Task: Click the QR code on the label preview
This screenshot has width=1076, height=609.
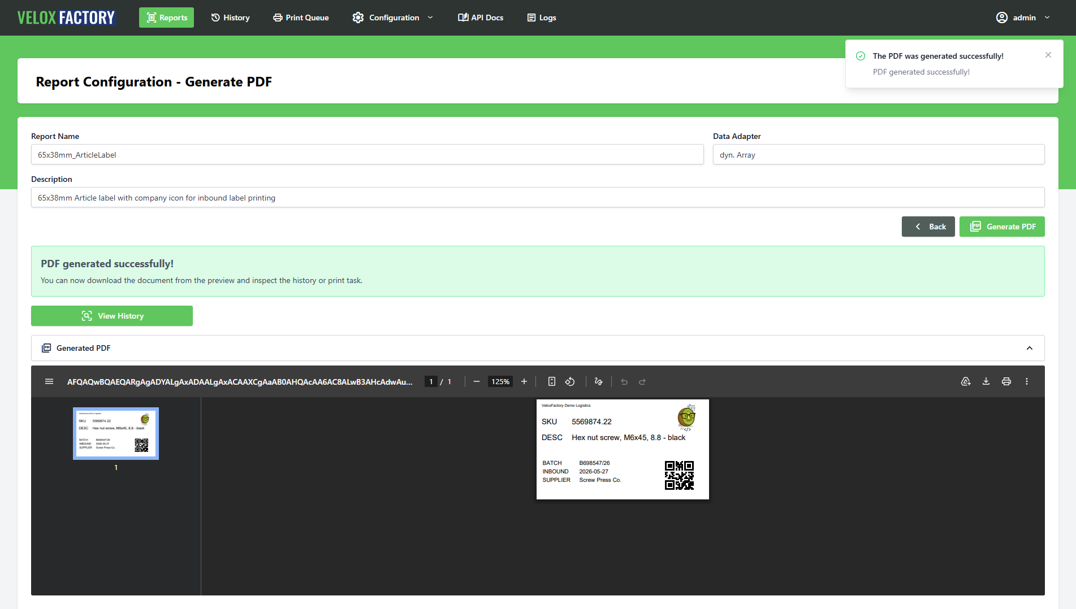Action: click(679, 475)
